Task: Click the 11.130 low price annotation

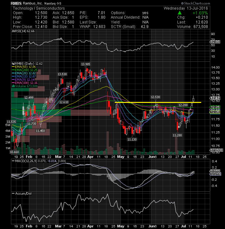Action: point(132,140)
